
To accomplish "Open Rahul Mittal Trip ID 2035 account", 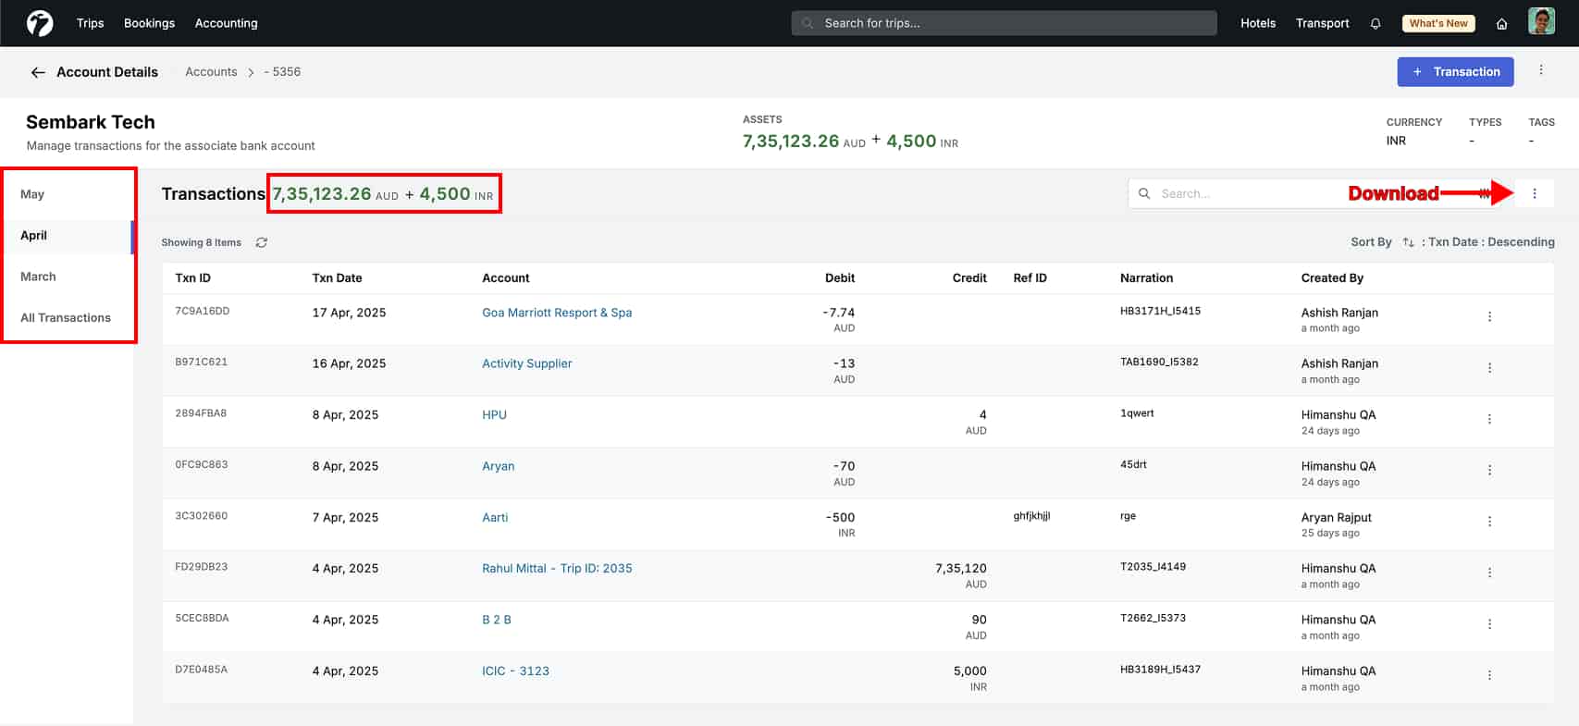I will pyautogui.click(x=557, y=569).
